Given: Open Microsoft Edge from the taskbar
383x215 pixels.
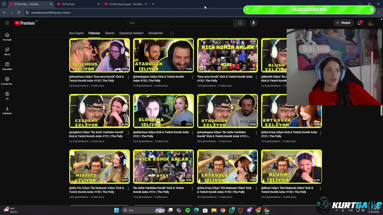Looking at the screenshot, I should coord(196,210).
